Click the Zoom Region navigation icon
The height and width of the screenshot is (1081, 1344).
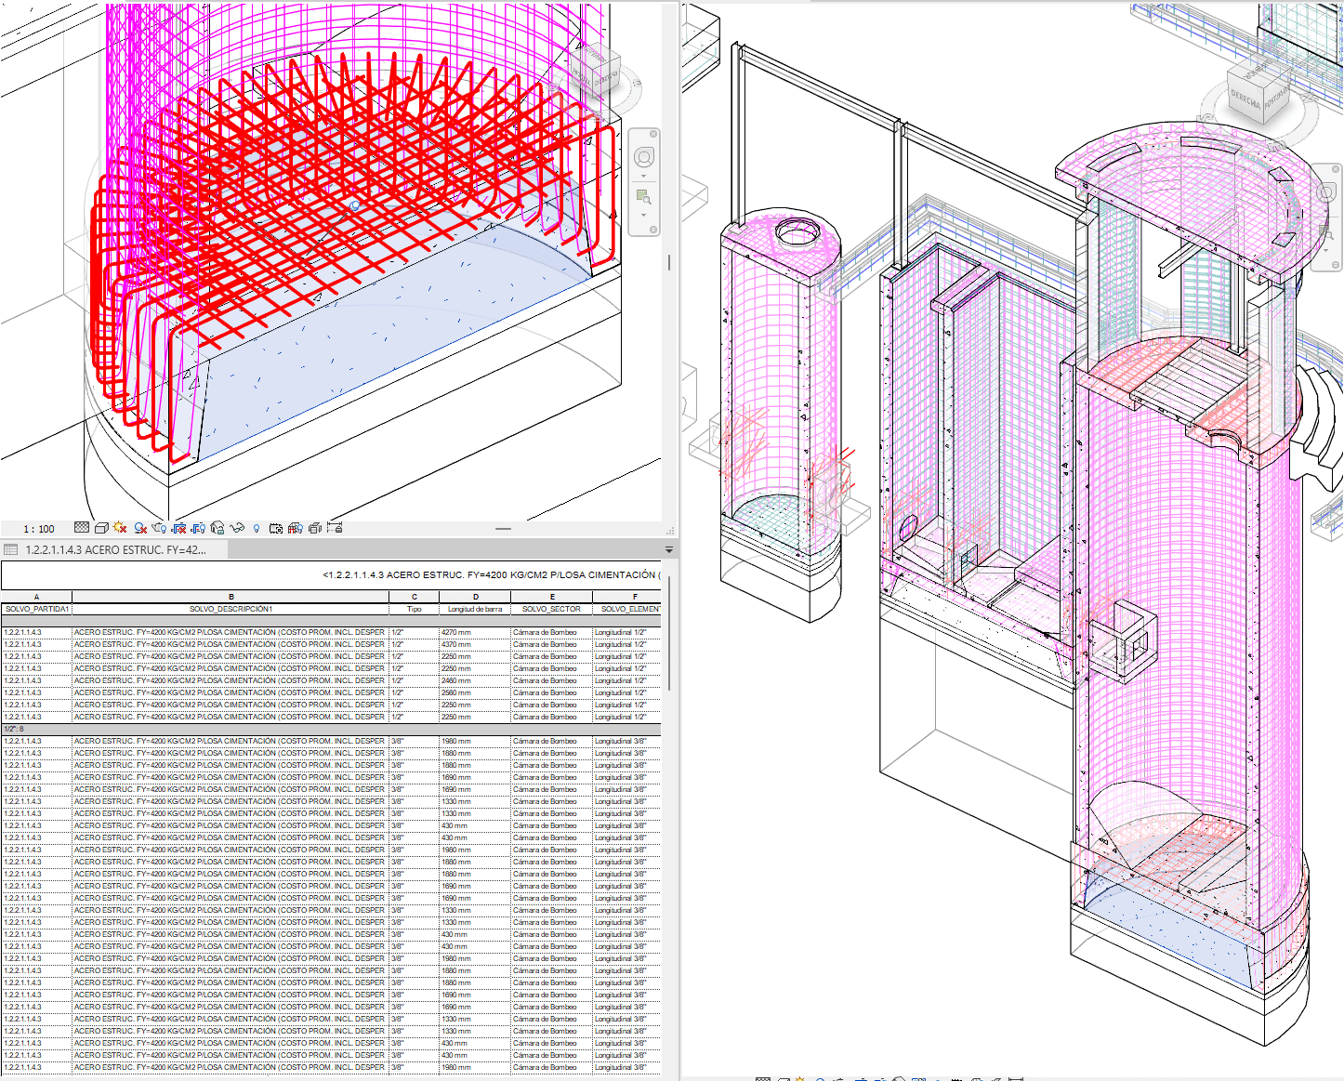click(643, 197)
